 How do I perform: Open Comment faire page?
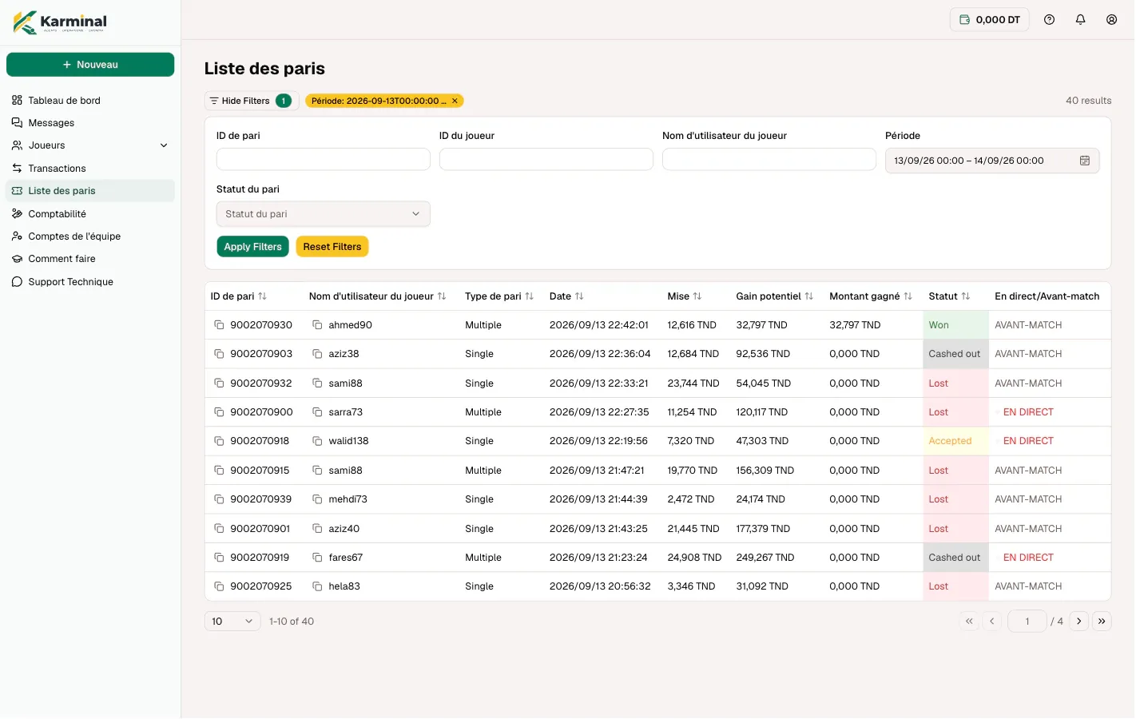pos(90,259)
